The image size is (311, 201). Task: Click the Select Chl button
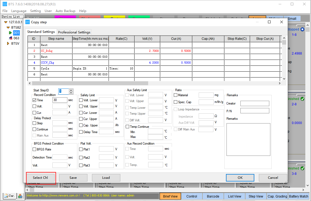click(x=40, y=177)
